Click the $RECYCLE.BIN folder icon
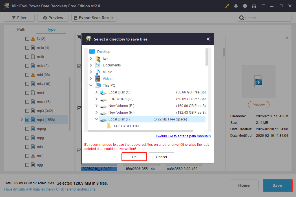296x197 pixels. [x=109, y=126]
